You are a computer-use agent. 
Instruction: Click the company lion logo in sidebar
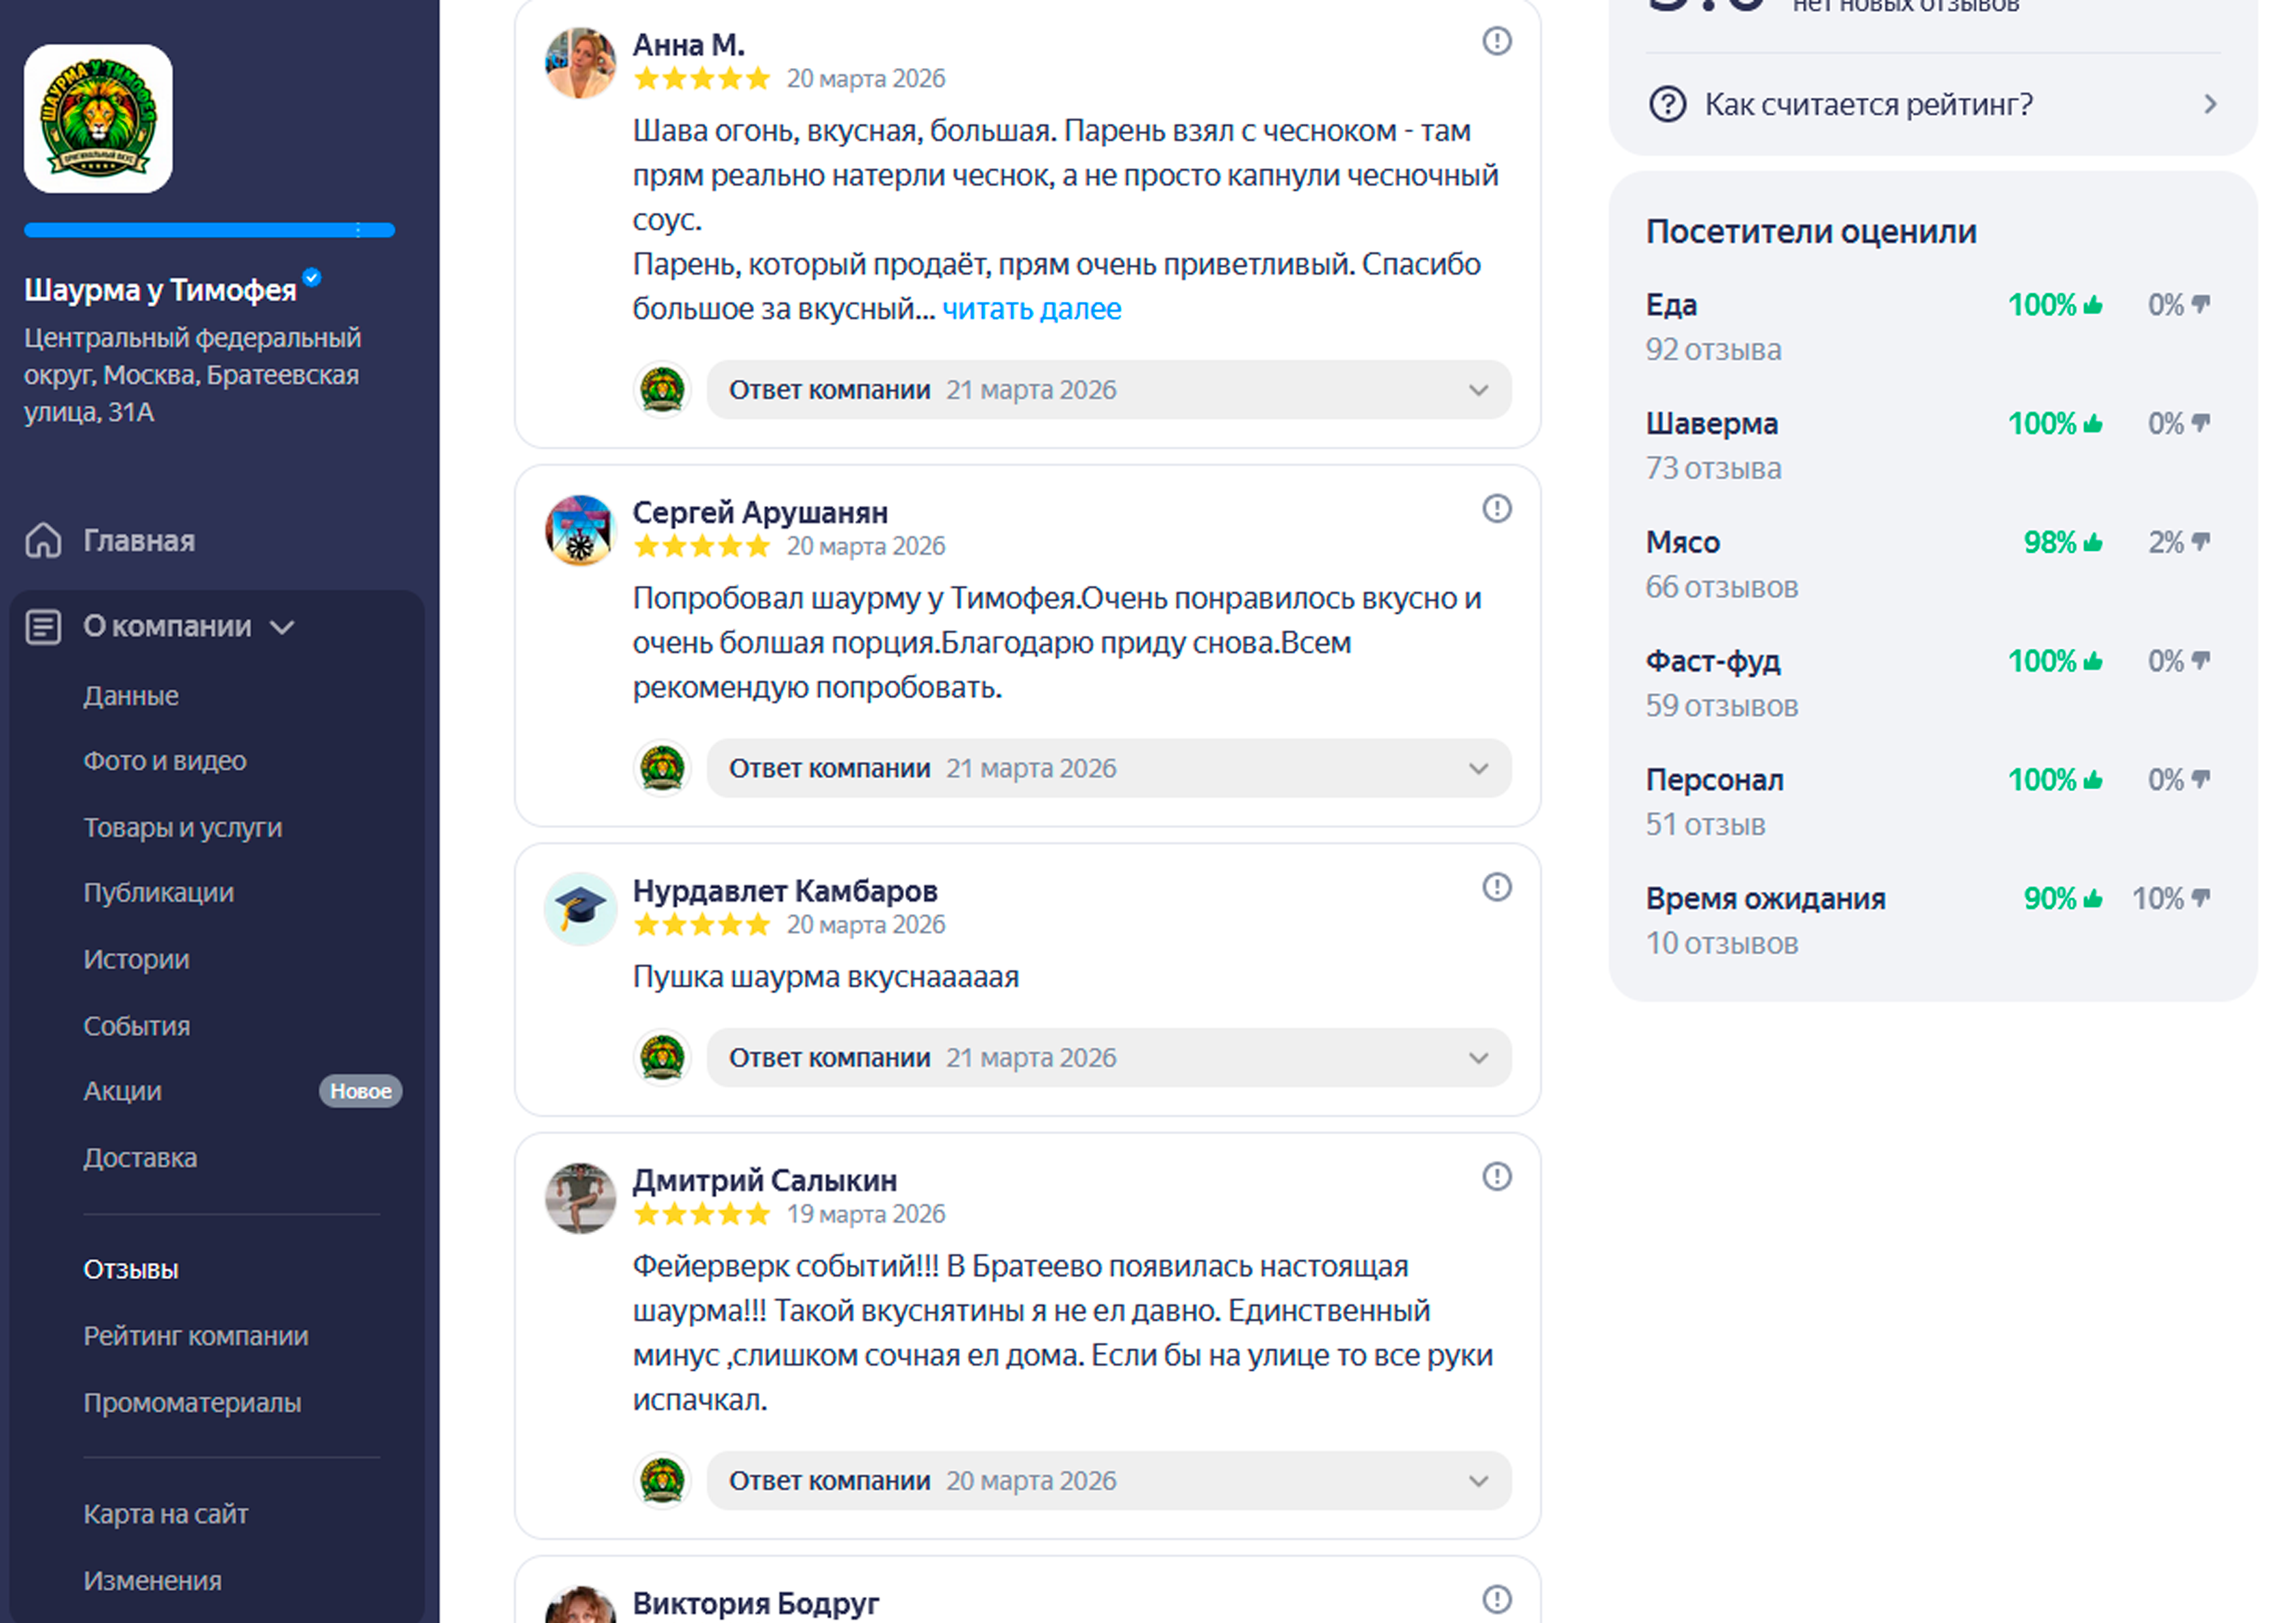click(98, 118)
